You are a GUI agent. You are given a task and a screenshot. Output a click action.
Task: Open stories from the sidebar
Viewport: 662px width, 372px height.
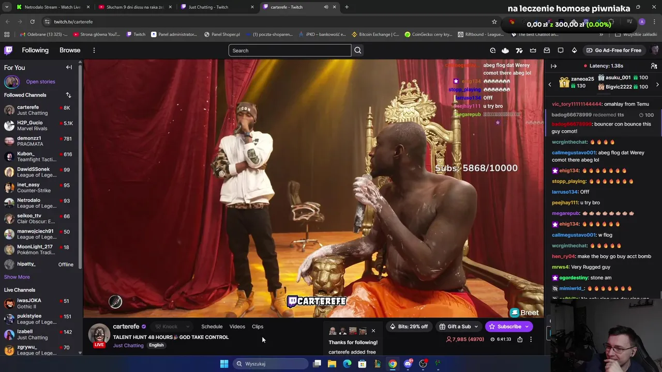(x=40, y=82)
